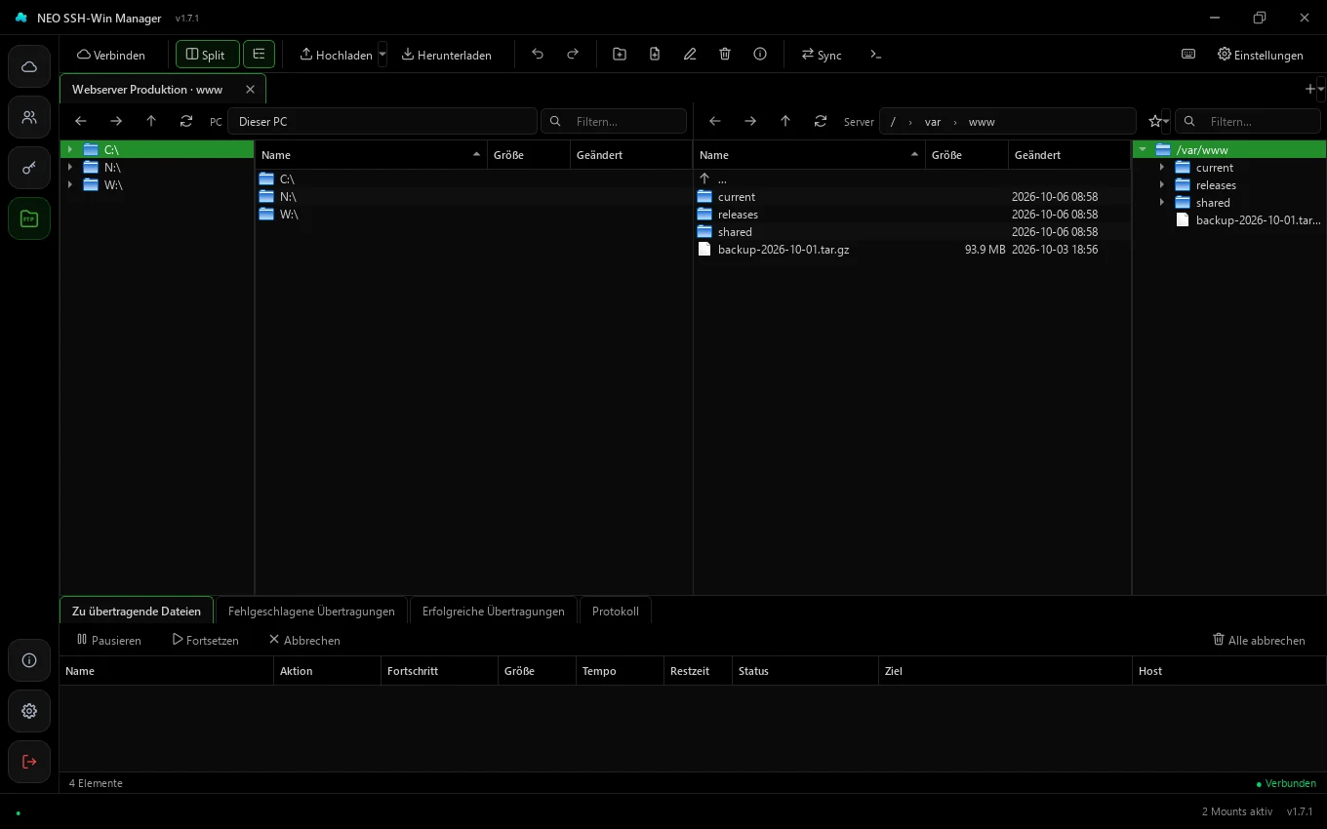The image size is (1327, 829).
Task: Switch to Erfolgreiche Übertragungen tab
Action: click(493, 611)
